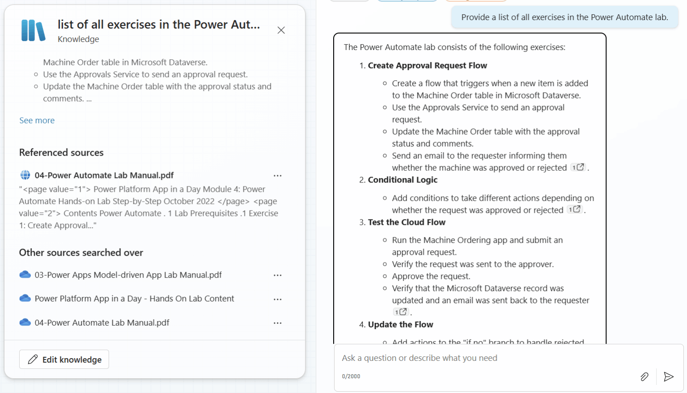
Task: Open more options for referenced Lab Manual
Action: 277,176
